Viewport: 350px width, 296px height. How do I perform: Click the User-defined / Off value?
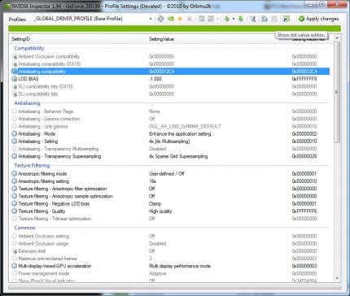coord(167,173)
